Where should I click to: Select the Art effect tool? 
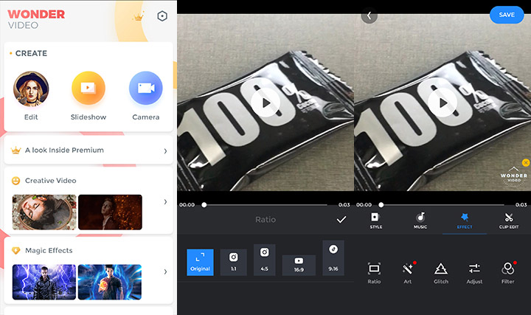tap(408, 269)
